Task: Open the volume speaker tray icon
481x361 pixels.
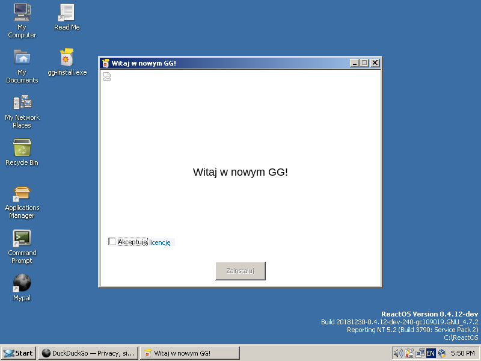Action: point(398,353)
